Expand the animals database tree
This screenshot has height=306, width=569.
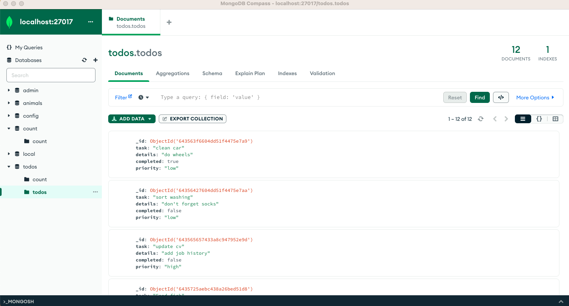pyautogui.click(x=9, y=103)
